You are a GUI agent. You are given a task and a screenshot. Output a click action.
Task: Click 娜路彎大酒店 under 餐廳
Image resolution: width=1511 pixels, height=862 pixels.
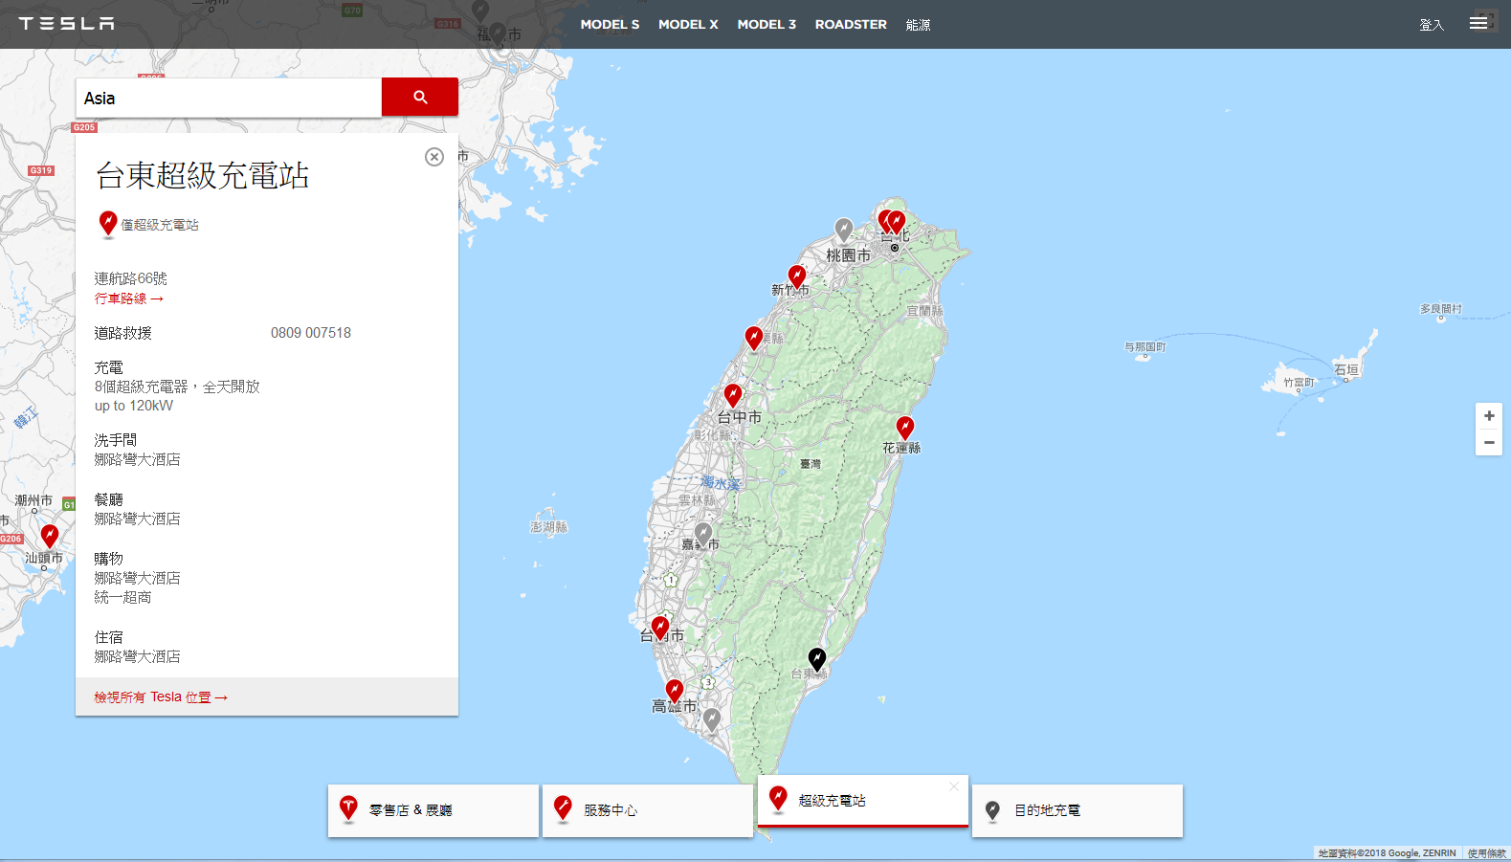point(137,519)
